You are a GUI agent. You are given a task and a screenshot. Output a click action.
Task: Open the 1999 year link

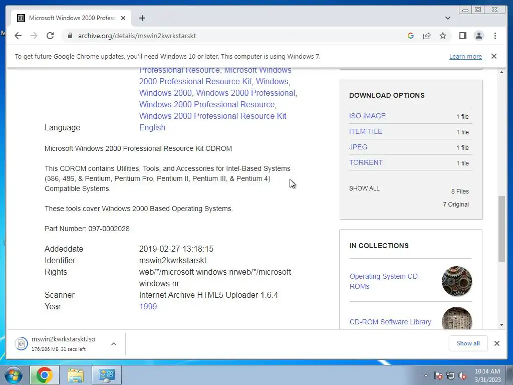click(x=148, y=306)
